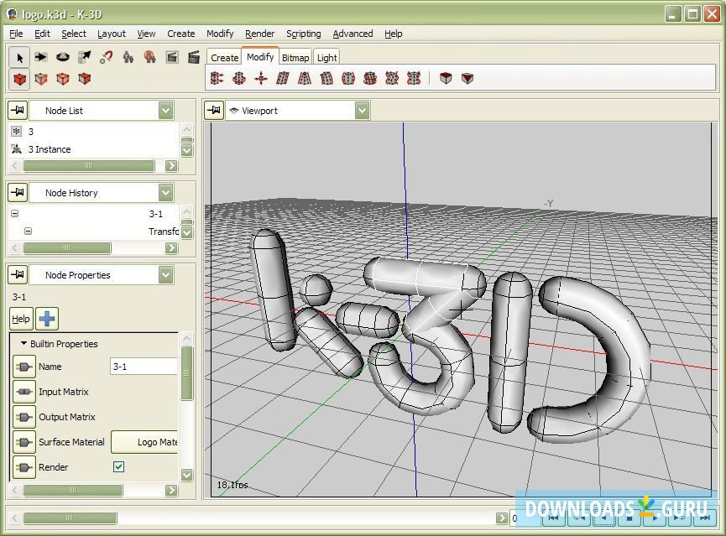Click Node Properties vertical scrollbar thumb
The height and width of the screenshot is (536, 726).
coord(186,373)
